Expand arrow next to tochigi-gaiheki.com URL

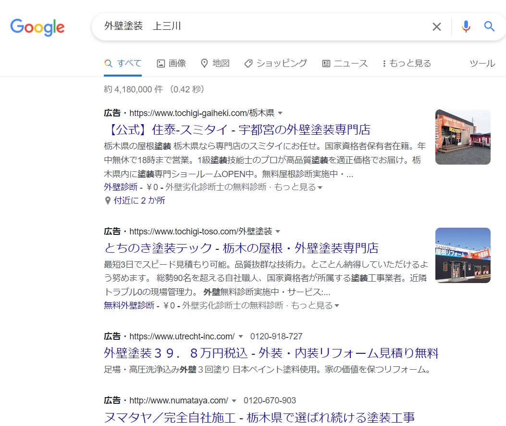tap(280, 113)
